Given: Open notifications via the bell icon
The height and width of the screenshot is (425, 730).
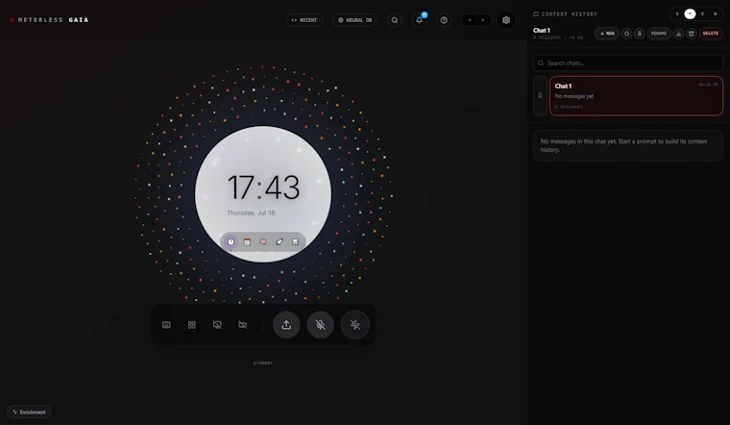Looking at the screenshot, I should pyautogui.click(x=420, y=20).
